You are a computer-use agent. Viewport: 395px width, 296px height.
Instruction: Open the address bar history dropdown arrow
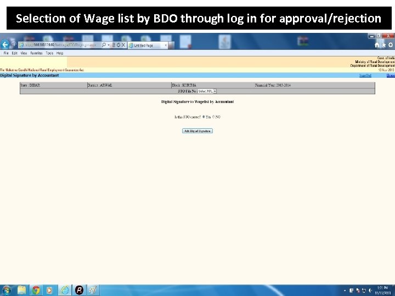tap(109, 45)
